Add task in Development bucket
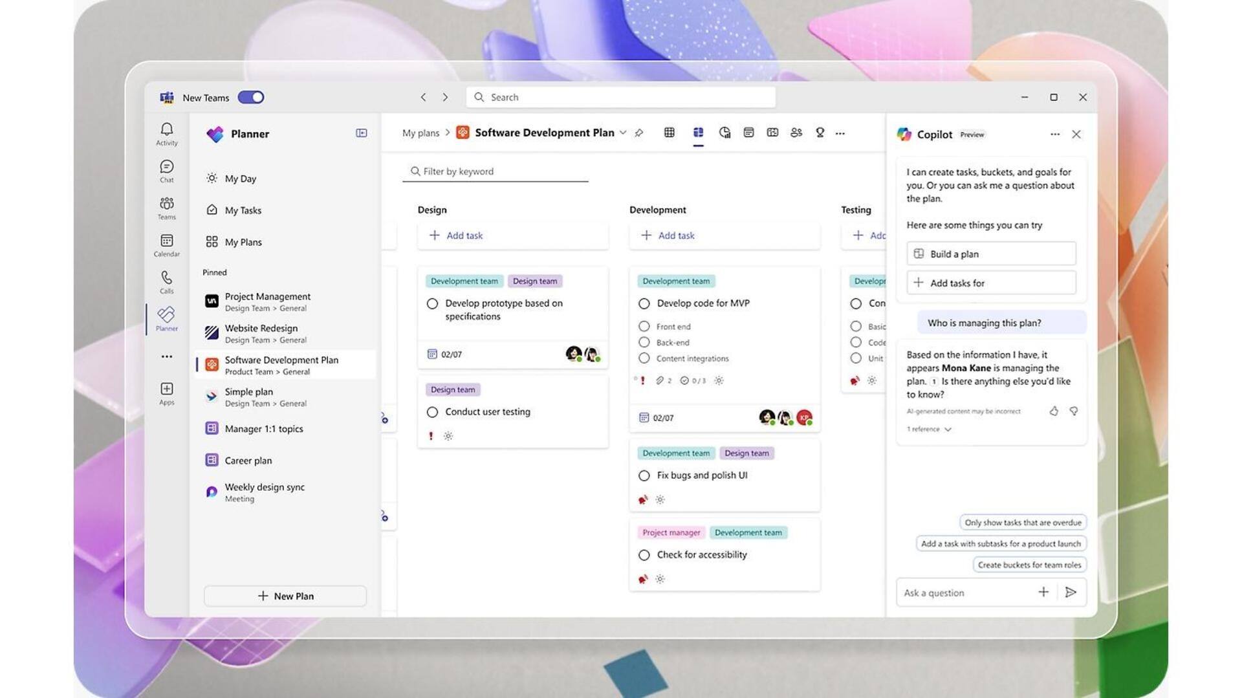The image size is (1242, 698). click(x=724, y=235)
